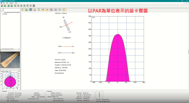Open the Edit menu
Screen dimensions: 189x103
coord(7,3)
